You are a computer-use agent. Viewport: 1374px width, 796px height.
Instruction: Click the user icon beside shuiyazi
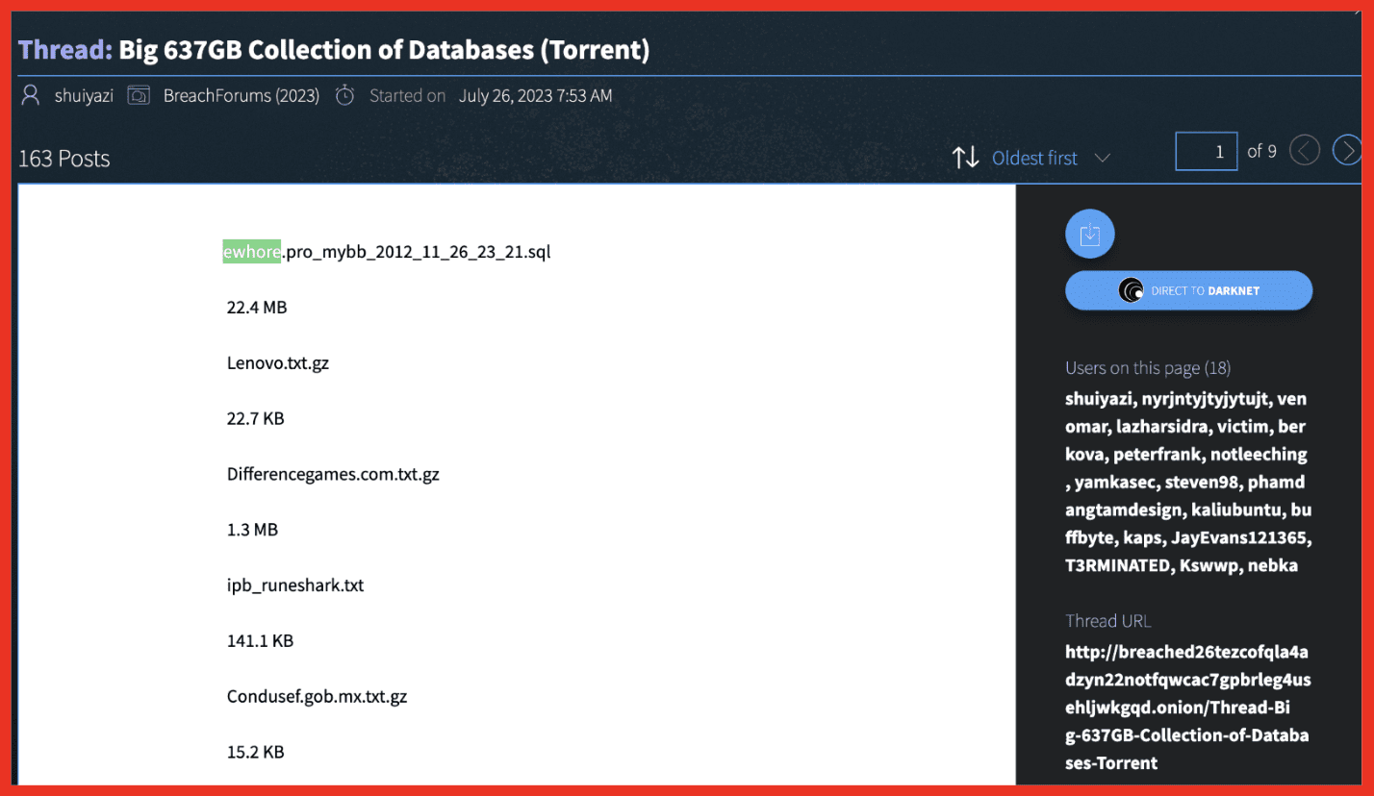(31, 95)
